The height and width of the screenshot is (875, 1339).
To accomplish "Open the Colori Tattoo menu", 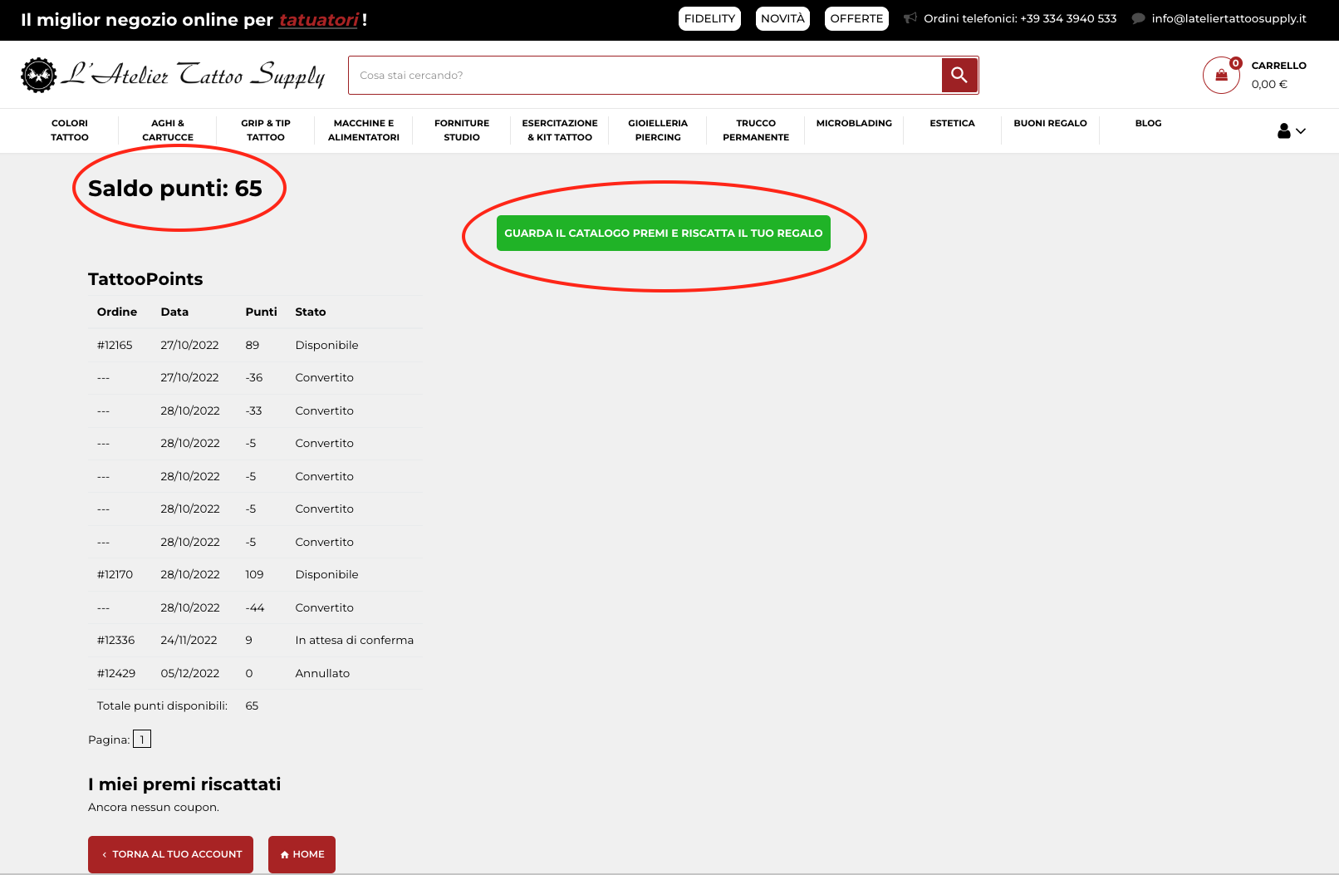I will [x=70, y=130].
